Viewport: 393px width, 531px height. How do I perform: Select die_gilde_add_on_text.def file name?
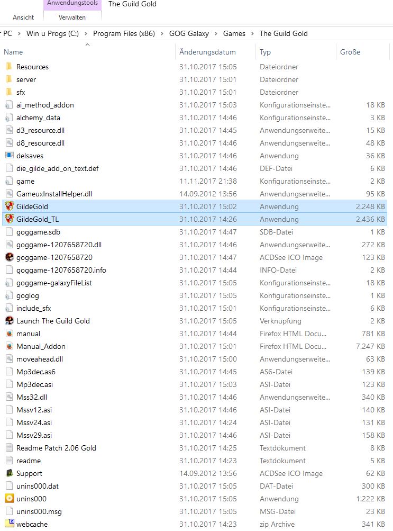pos(58,168)
